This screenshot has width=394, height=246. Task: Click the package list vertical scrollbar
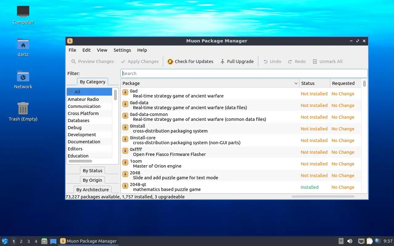click(x=364, y=84)
